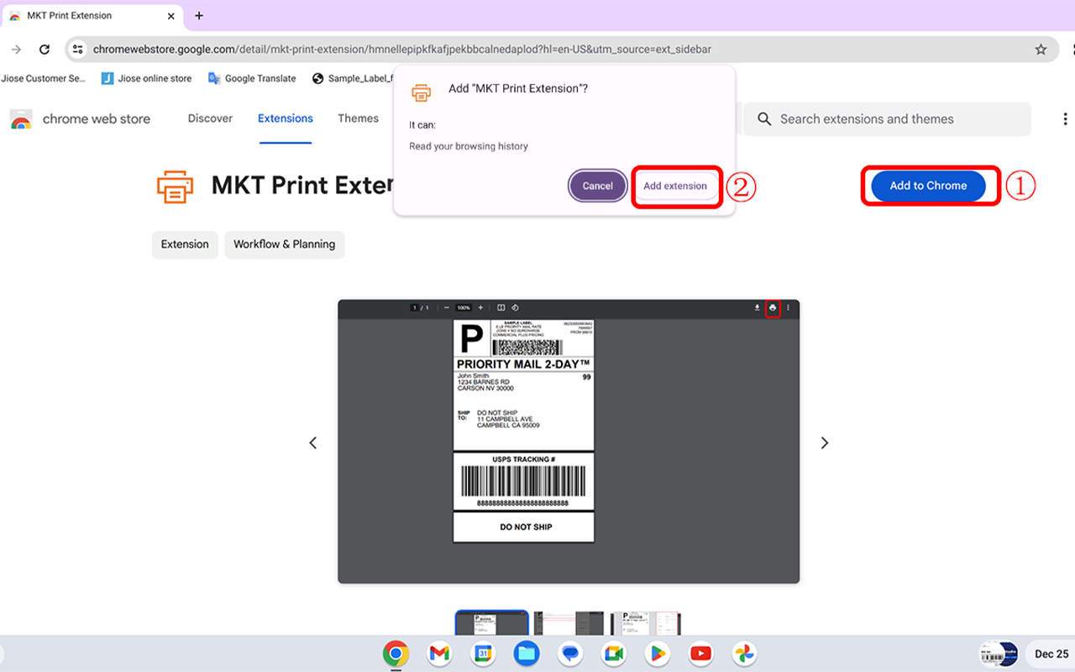Focus the Search extensions and themes field

(887, 119)
